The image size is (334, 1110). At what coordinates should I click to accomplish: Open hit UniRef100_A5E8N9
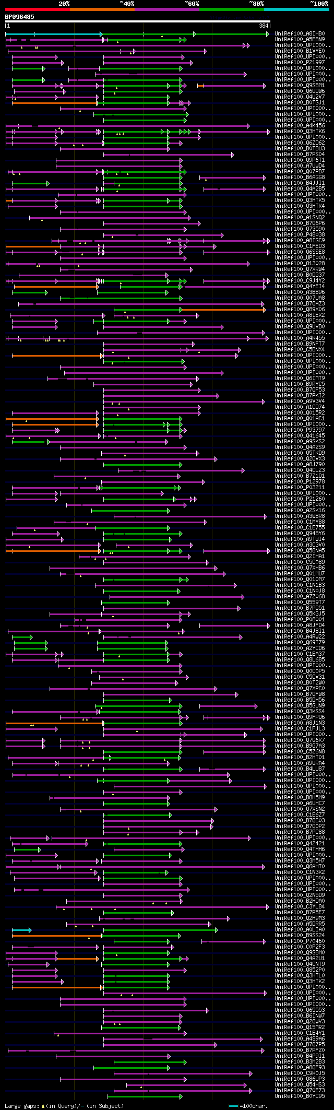300,40
